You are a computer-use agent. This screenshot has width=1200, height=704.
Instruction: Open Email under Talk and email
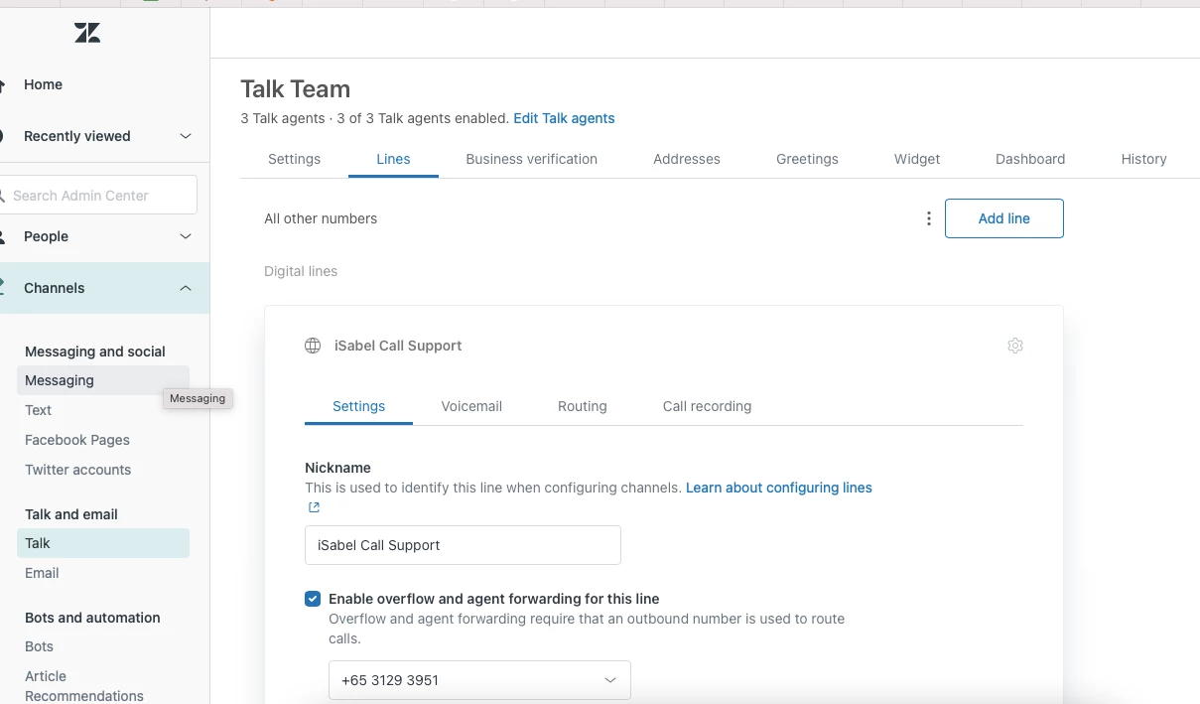click(42, 573)
